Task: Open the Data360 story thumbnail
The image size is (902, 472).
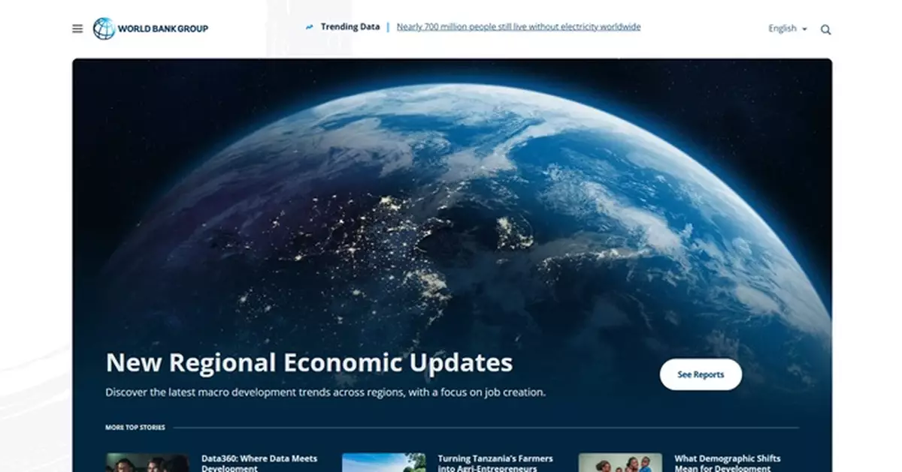Action: tap(147, 462)
